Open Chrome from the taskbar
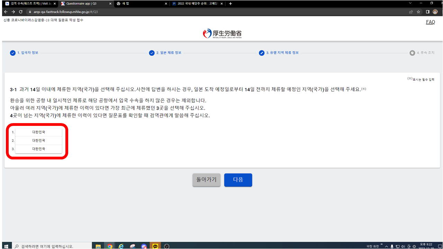This screenshot has height=249, width=443. coord(110,246)
